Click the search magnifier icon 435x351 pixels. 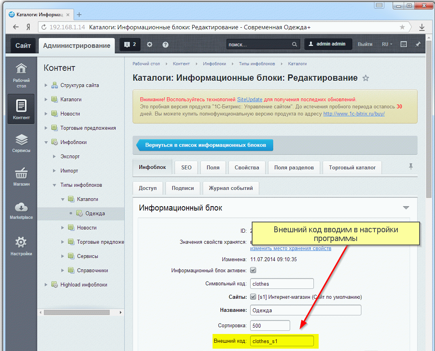[294, 44]
